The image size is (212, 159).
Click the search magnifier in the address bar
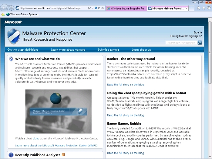coord(89,8)
